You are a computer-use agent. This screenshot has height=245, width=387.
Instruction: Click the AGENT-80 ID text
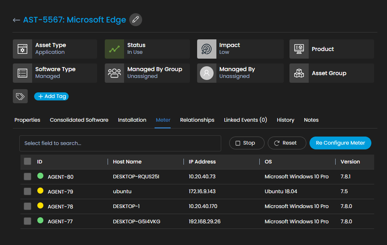tap(61, 177)
